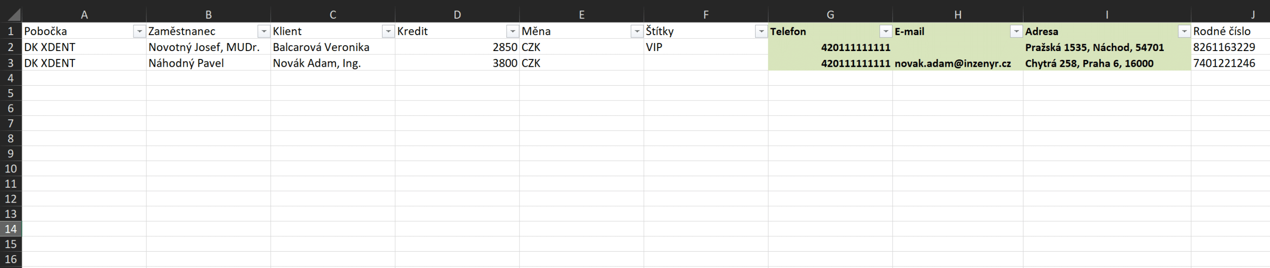The width and height of the screenshot is (1270, 268).
Task: Open the Pobočka column filter dropdown
Action: 139,32
